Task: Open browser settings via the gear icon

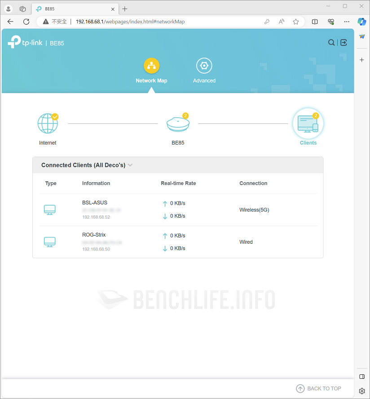Action: (362, 391)
